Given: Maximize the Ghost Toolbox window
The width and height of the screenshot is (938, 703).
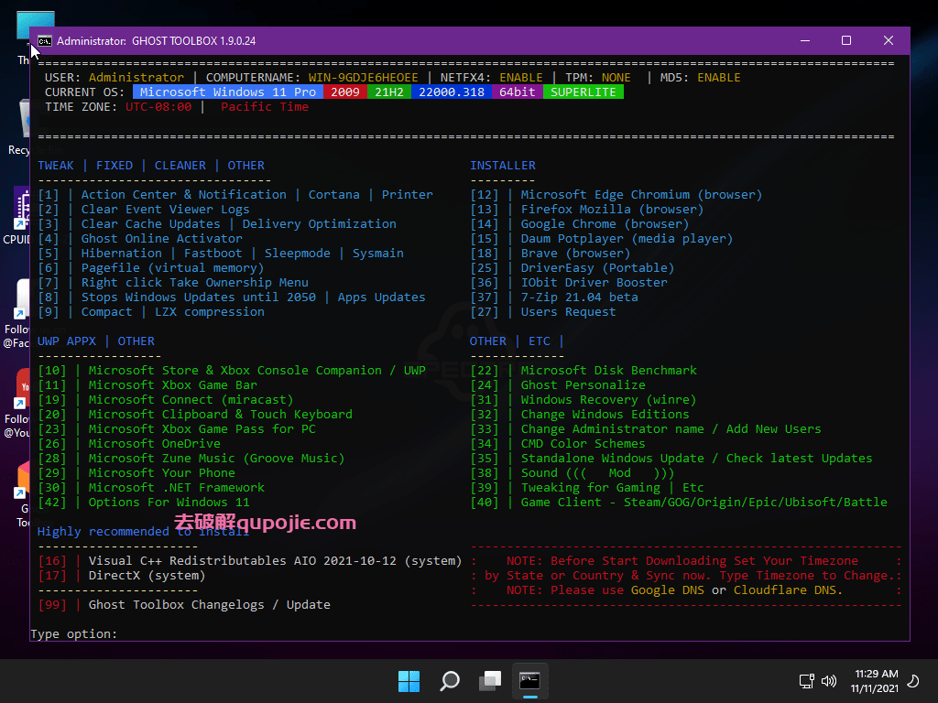Looking at the screenshot, I should tap(846, 40).
